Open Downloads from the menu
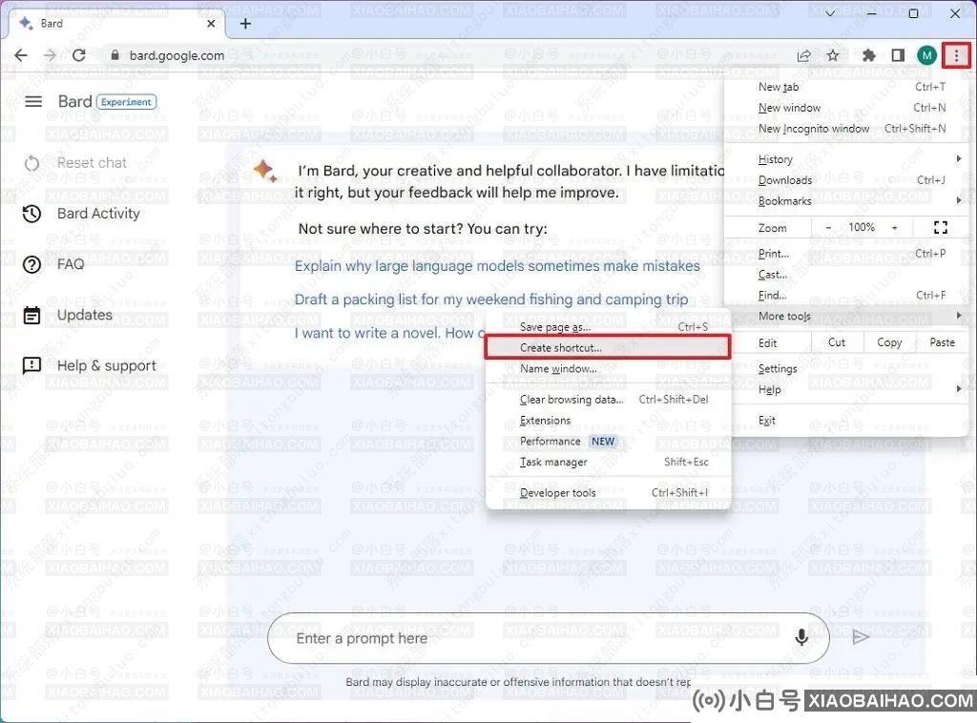The height and width of the screenshot is (723, 977). (846, 180)
